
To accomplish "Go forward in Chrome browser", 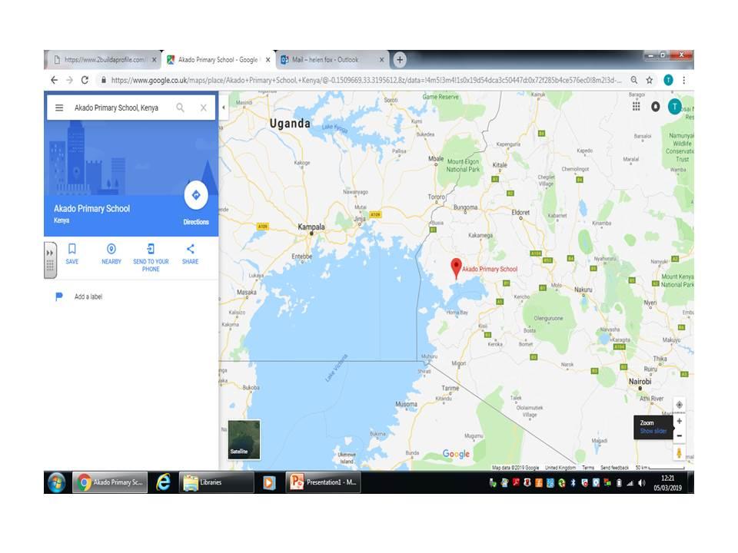I will click(70, 80).
